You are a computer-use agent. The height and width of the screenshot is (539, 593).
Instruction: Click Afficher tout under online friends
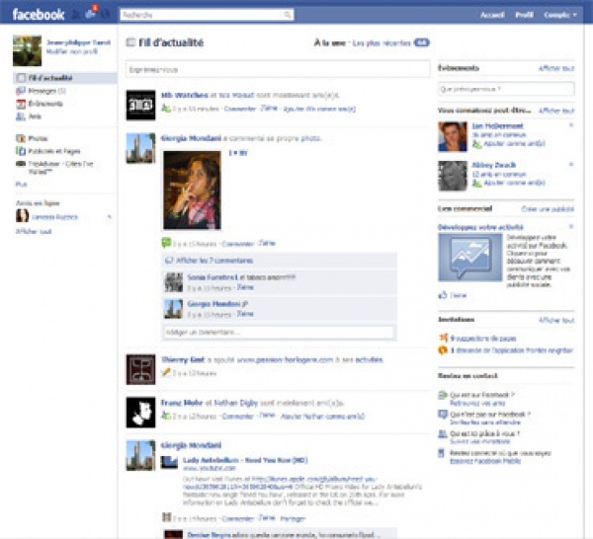(x=34, y=232)
